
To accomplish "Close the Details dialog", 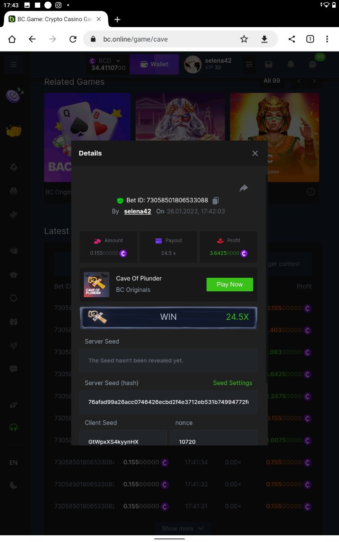I will click(x=255, y=153).
